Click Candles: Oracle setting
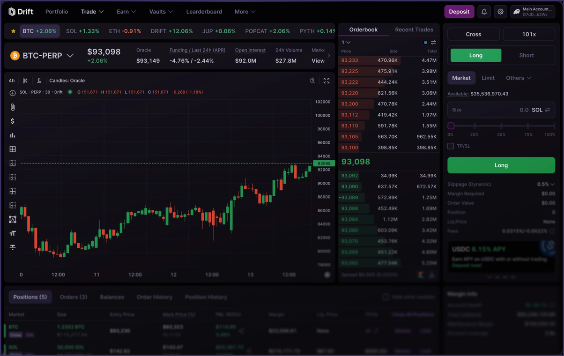 click(67, 81)
